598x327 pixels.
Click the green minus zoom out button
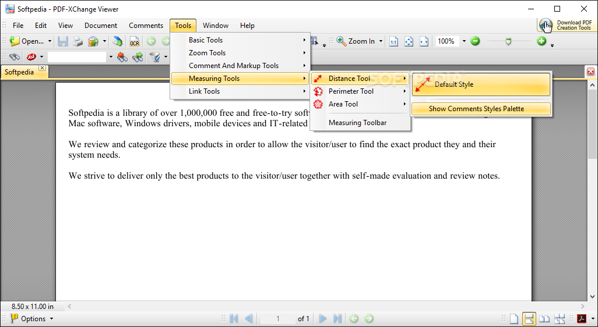(x=475, y=41)
